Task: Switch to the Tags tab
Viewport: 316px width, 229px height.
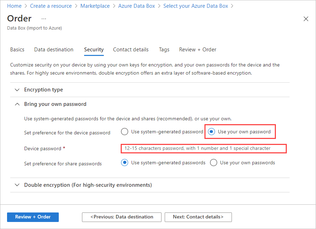Action: (164, 50)
